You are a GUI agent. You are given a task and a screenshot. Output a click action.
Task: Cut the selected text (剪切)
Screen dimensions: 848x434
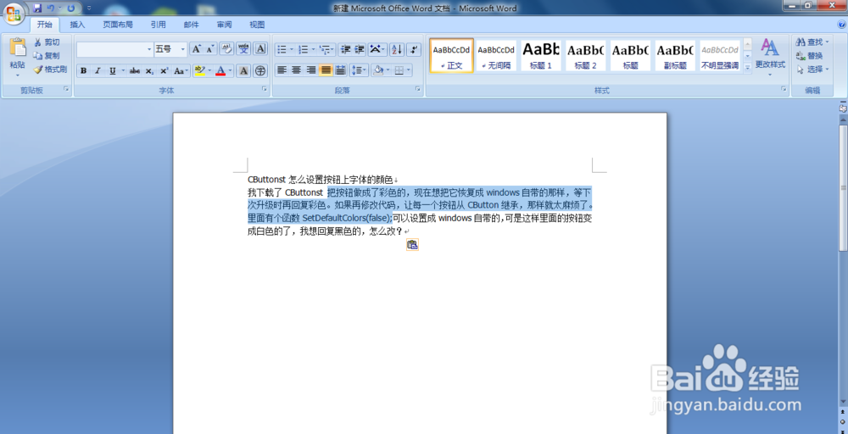pyautogui.click(x=47, y=42)
